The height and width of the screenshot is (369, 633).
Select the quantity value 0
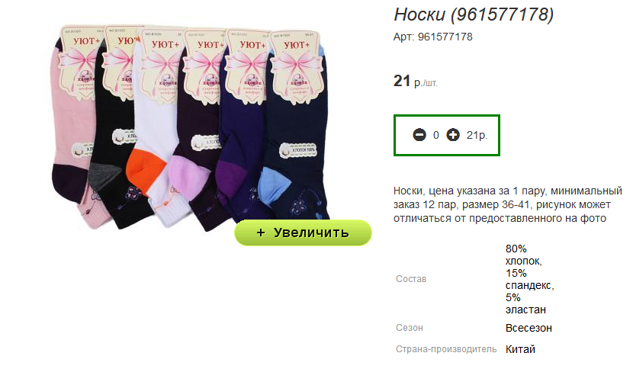coord(436,135)
